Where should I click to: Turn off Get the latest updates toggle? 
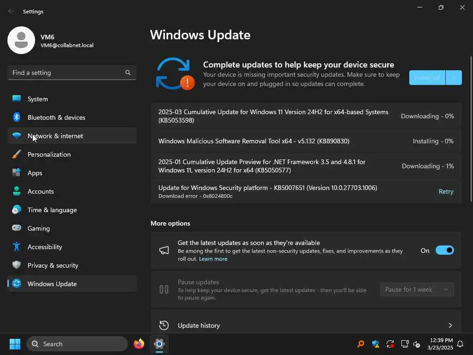(x=445, y=250)
